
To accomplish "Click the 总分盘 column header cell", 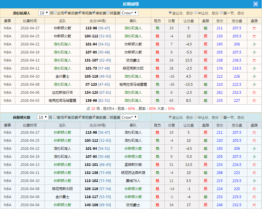I will click(x=236, y=20).
